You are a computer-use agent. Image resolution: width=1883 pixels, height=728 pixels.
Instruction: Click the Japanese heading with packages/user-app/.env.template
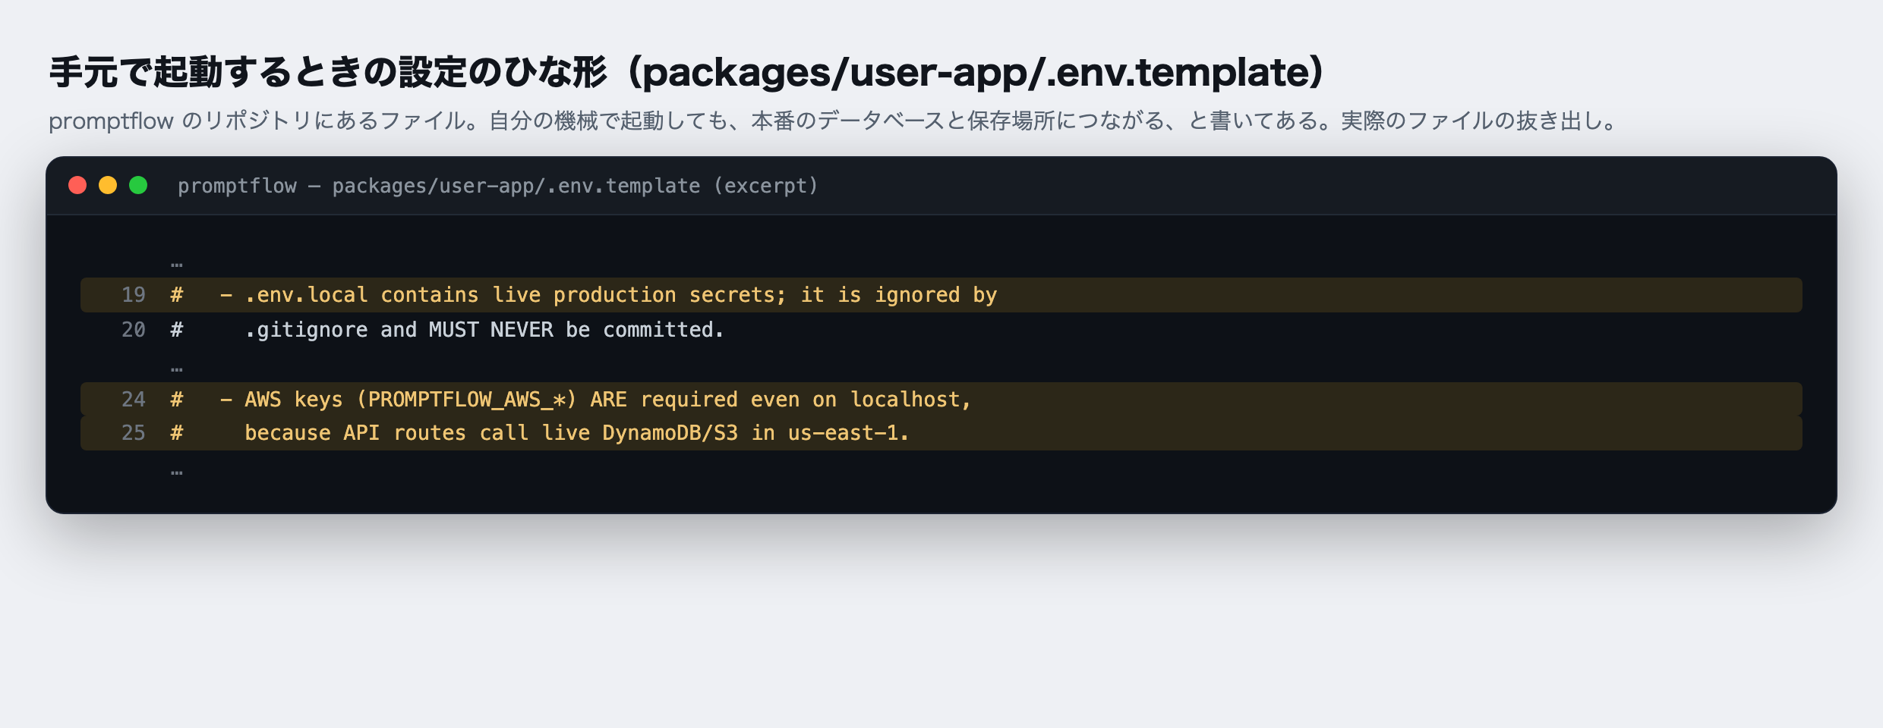click(686, 72)
